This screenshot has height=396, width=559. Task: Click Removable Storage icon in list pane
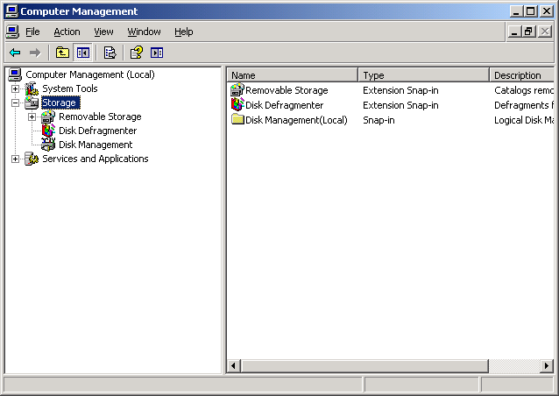237,90
